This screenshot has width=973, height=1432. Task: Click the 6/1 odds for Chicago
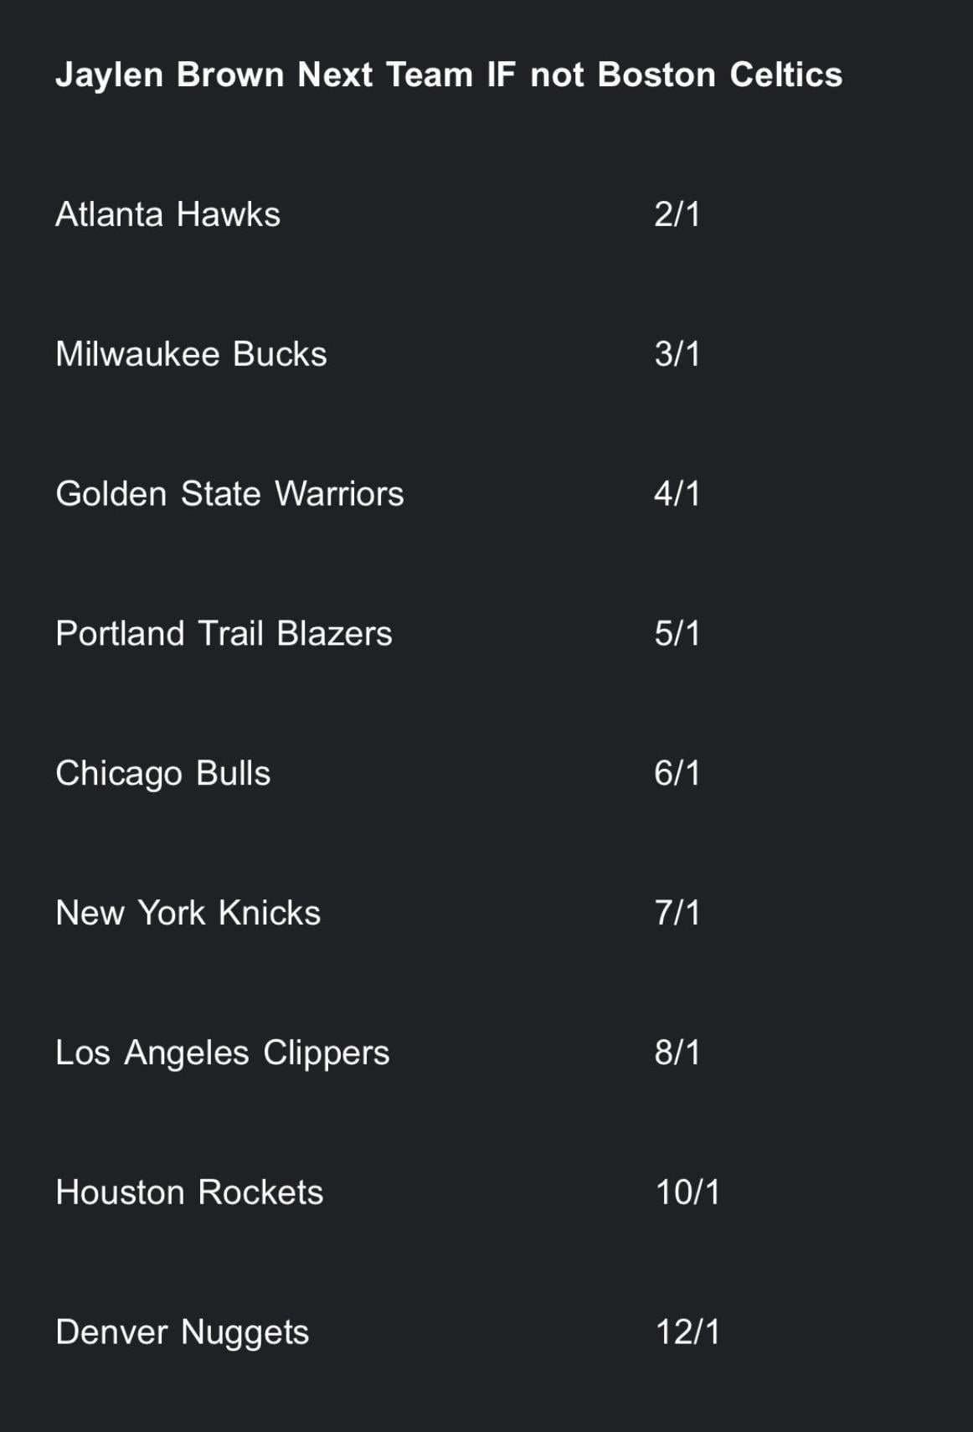tap(677, 774)
